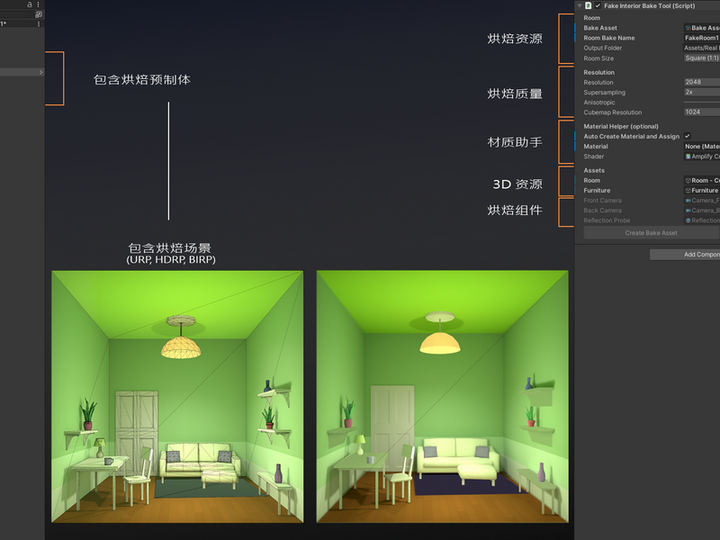720x540 pixels.
Task: Click the Fake Interior Bake Tool script icon
Action: [x=589, y=5]
